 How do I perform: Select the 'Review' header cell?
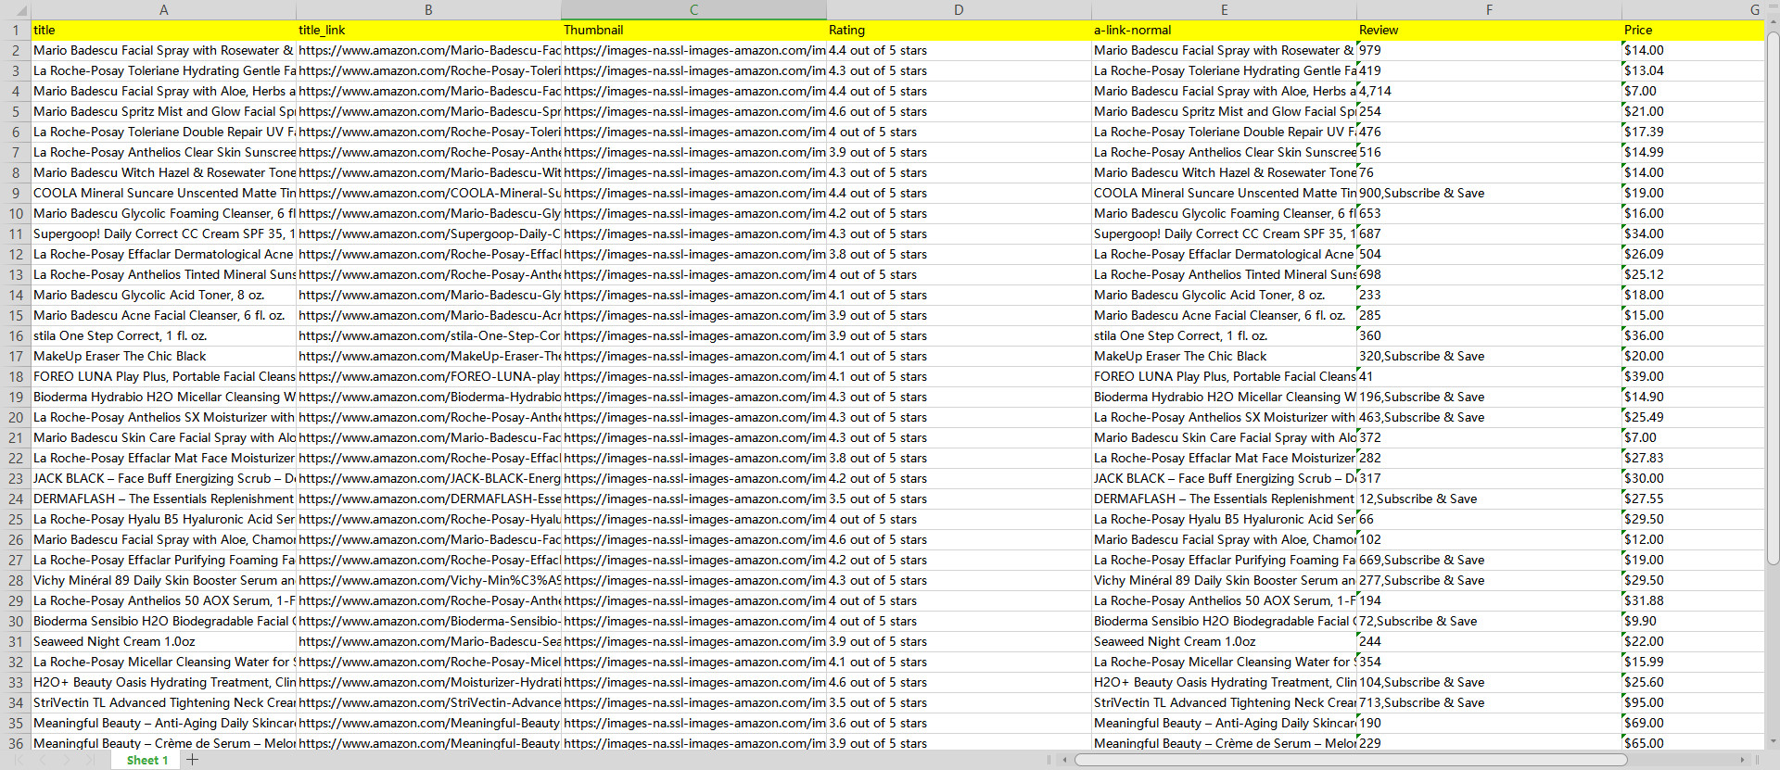tap(1489, 30)
